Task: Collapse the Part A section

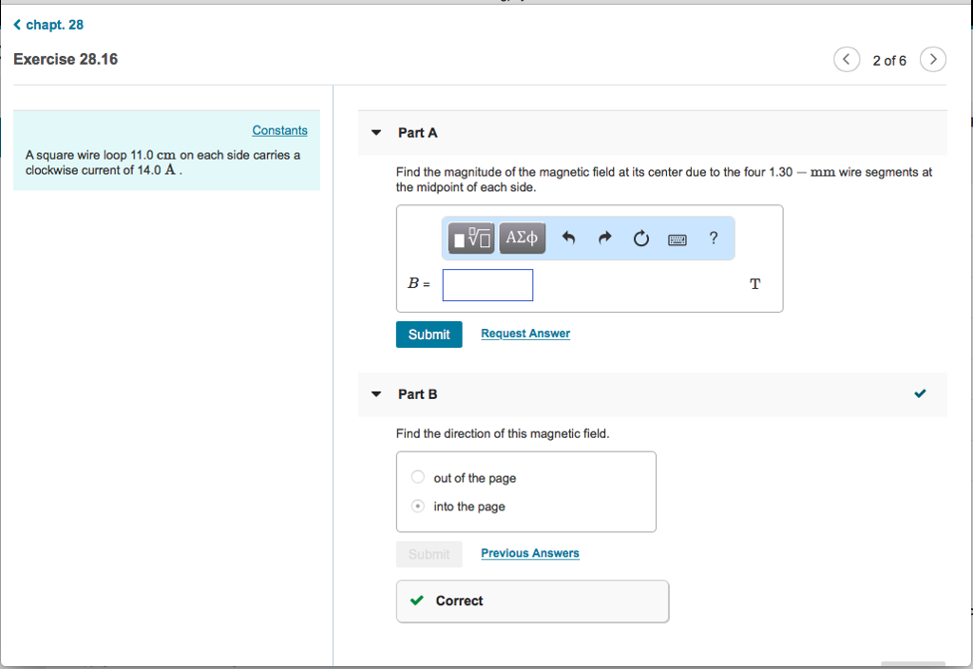Action: pyautogui.click(x=376, y=133)
